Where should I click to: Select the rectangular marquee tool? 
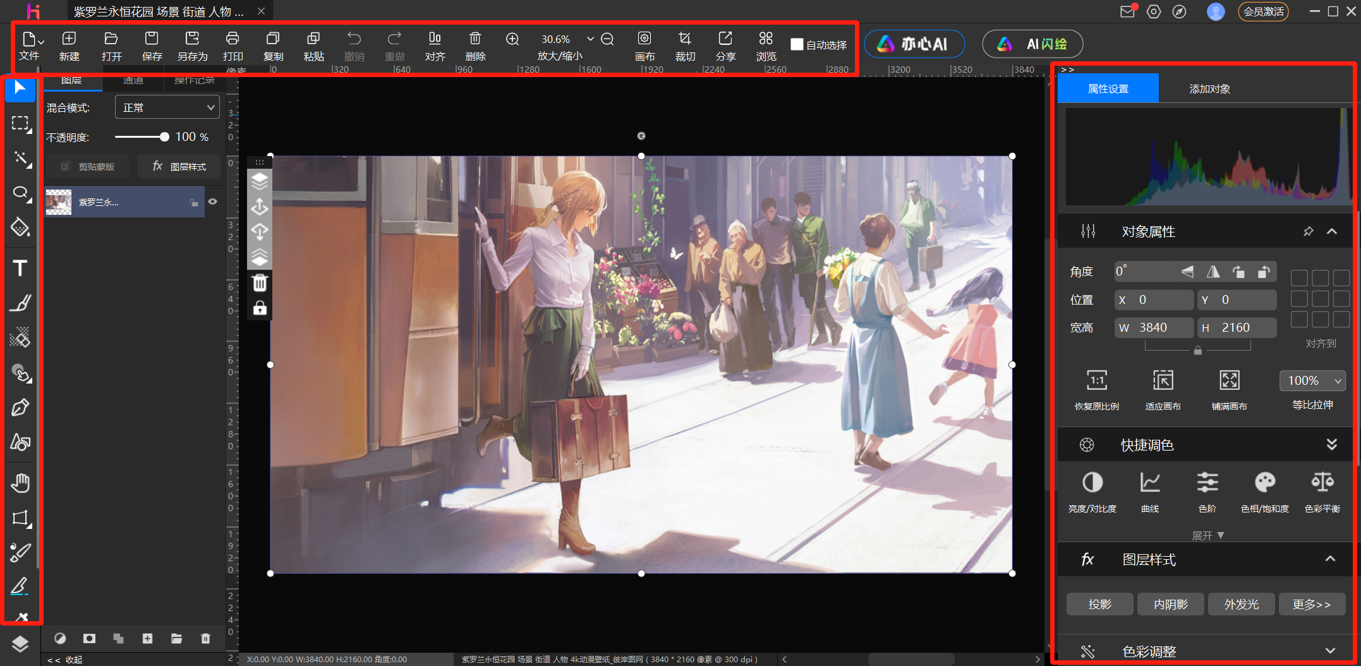(20, 123)
